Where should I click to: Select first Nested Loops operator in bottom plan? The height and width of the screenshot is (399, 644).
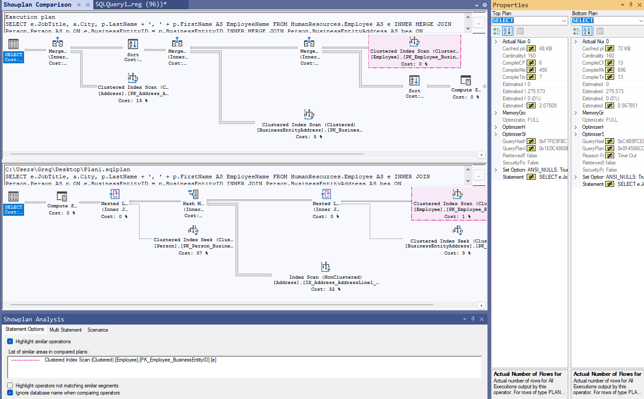tap(114, 204)
